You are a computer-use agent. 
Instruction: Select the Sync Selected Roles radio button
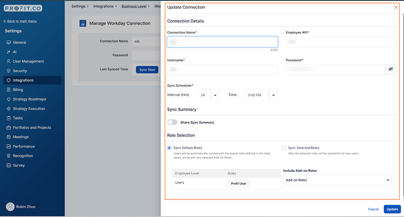tap(284, 148)
